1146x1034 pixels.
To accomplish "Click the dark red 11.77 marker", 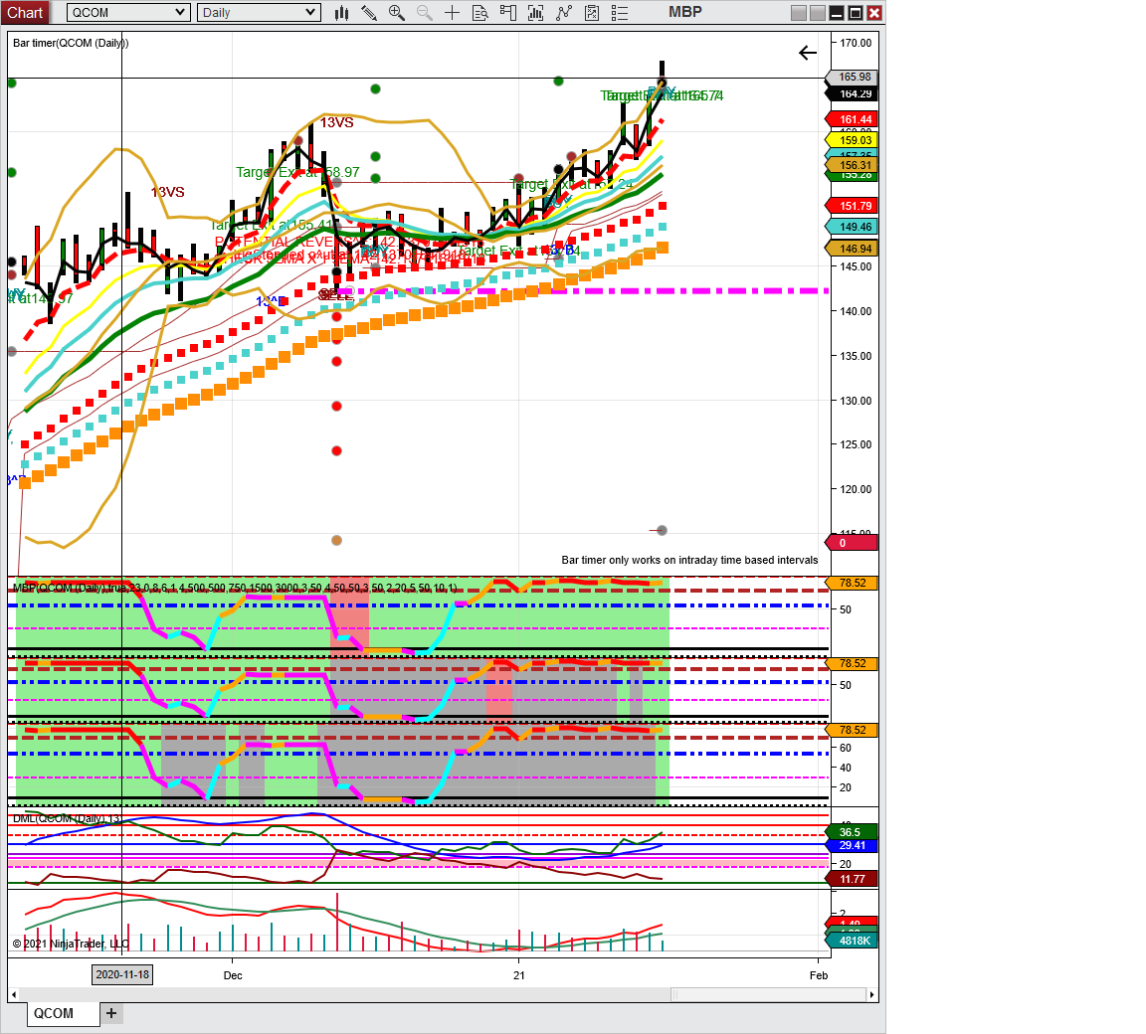I will coord(853,879).
